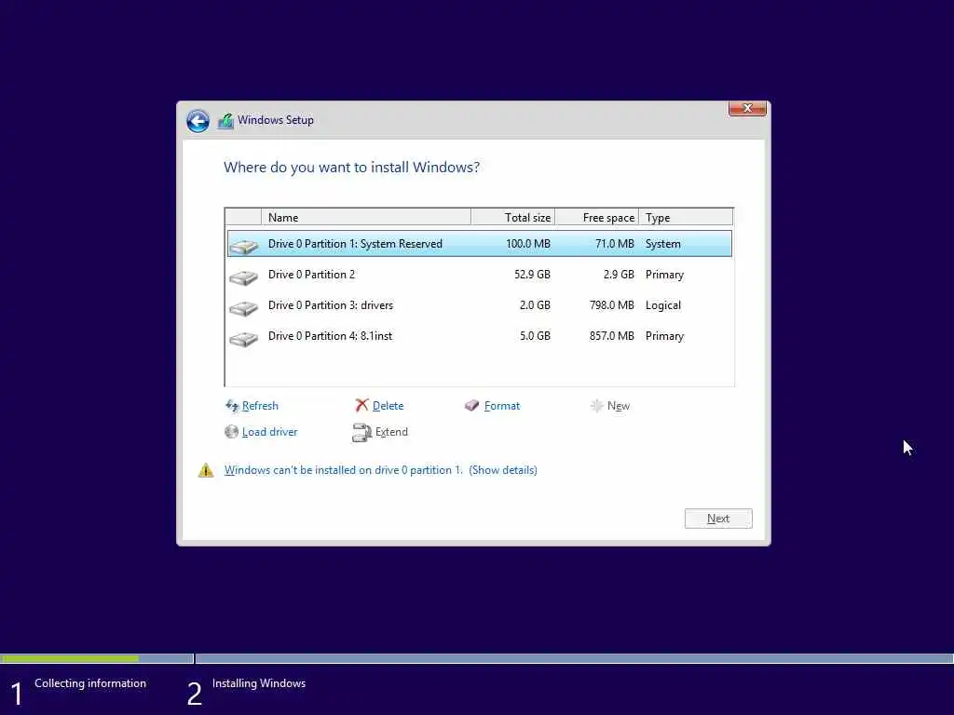Screen dimensions: 954x715
Task: Close the Windows Setup dialog
Action: [x=747, y=108]
